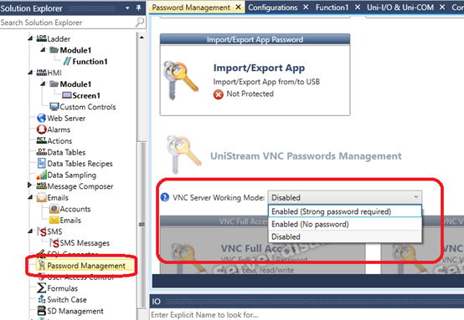Viewport: 464px width, 320px height.
Task: Click the yellow Emails child envelope icon
Action: click(x=54, y=220)
